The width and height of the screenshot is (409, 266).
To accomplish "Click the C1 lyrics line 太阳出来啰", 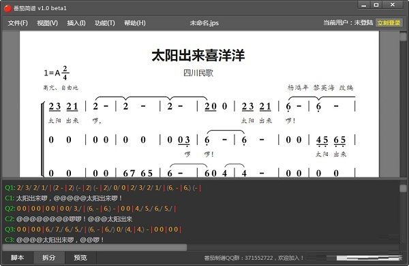I will (63, 199).
